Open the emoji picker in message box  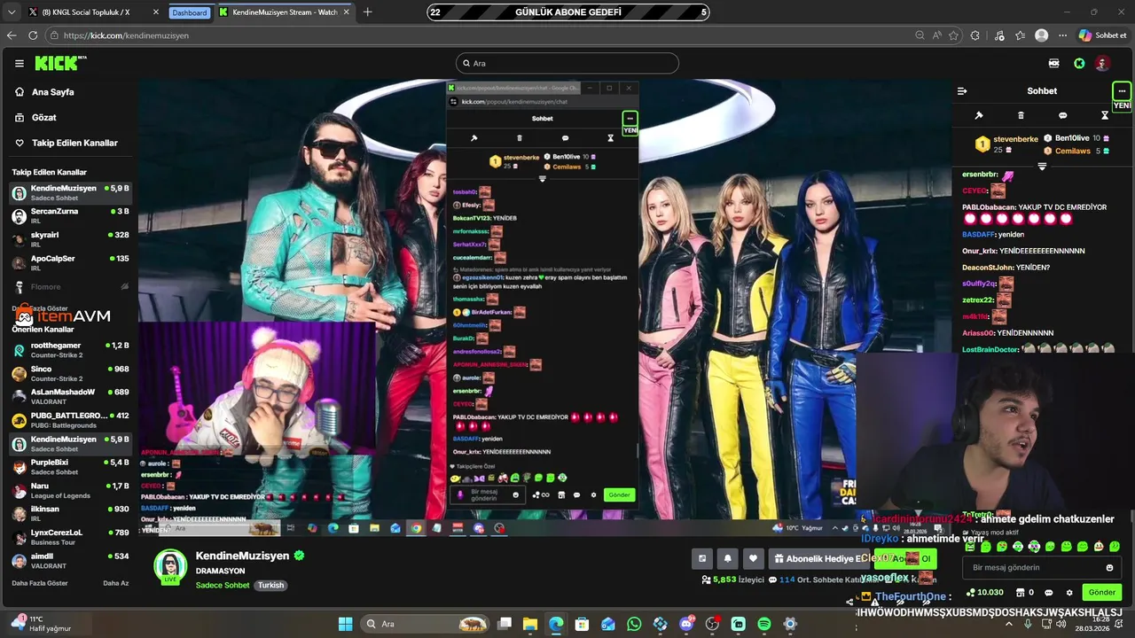1109,568
